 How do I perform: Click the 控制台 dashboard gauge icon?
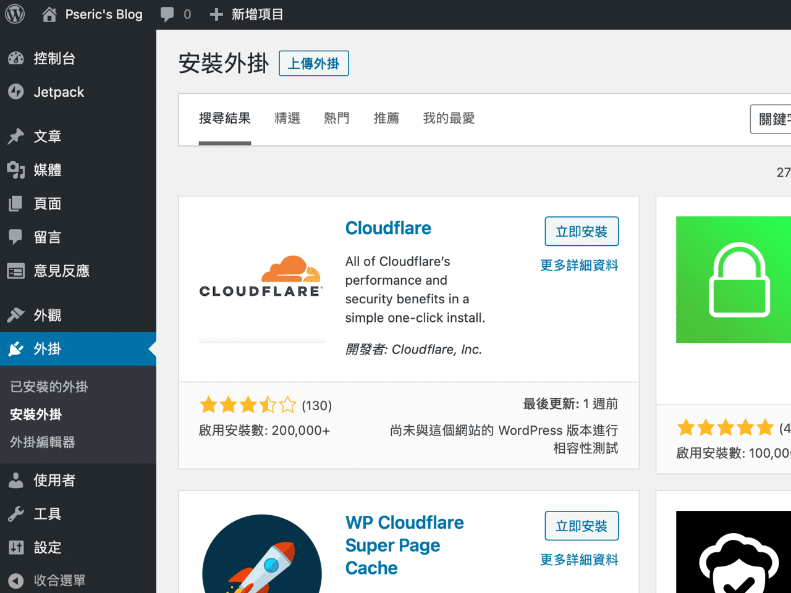pos(16,59)
